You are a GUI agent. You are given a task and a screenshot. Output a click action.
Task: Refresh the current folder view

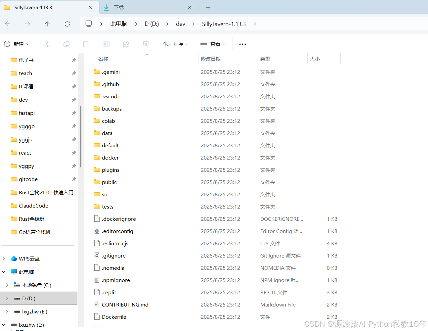click(x=67, y=24)
